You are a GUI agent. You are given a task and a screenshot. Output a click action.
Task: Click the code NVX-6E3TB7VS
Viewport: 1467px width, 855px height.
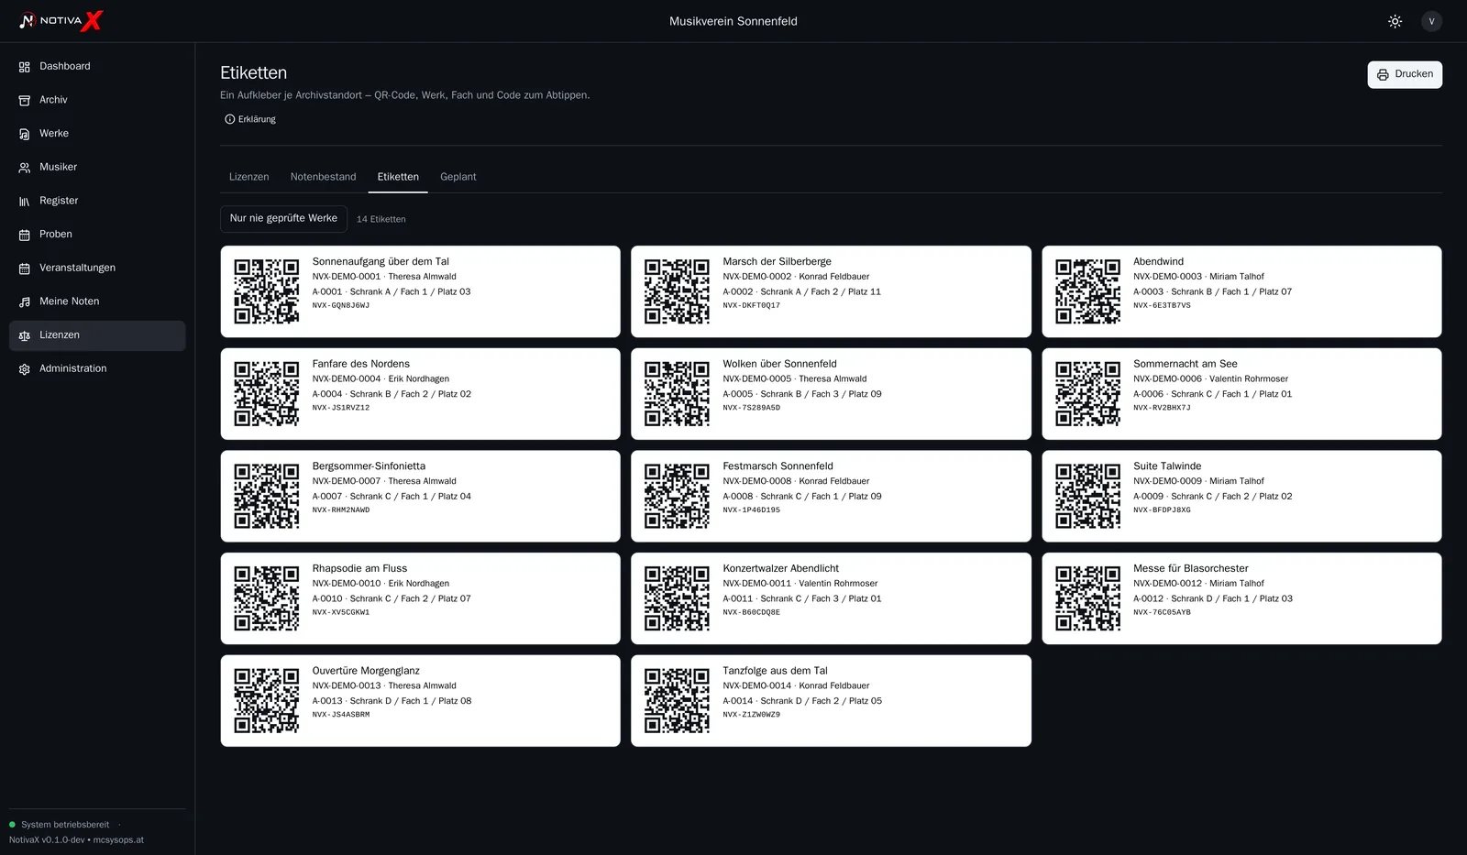pos(1163,306)
